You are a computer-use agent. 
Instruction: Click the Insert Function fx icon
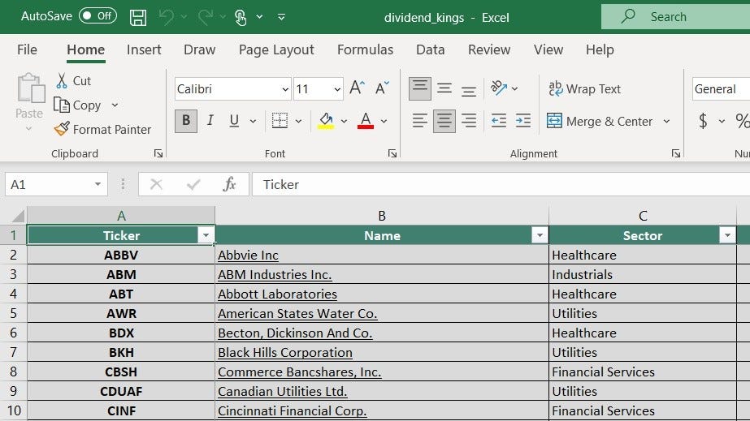coord(229,184)
